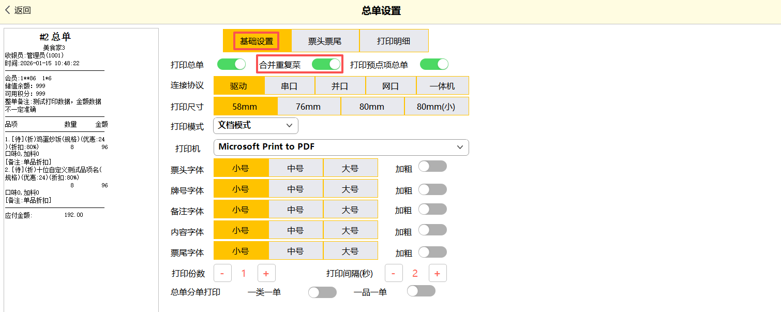781x312 pixels.
Task: Go back using the 返回 arrow
Action: click(18, 10)
